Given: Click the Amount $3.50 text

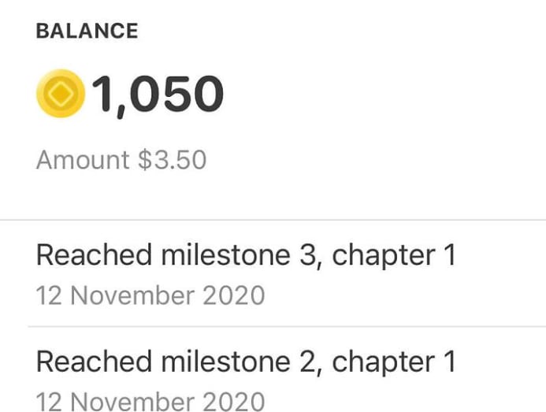Looking at the screenshot, I should tap(121, 160).
